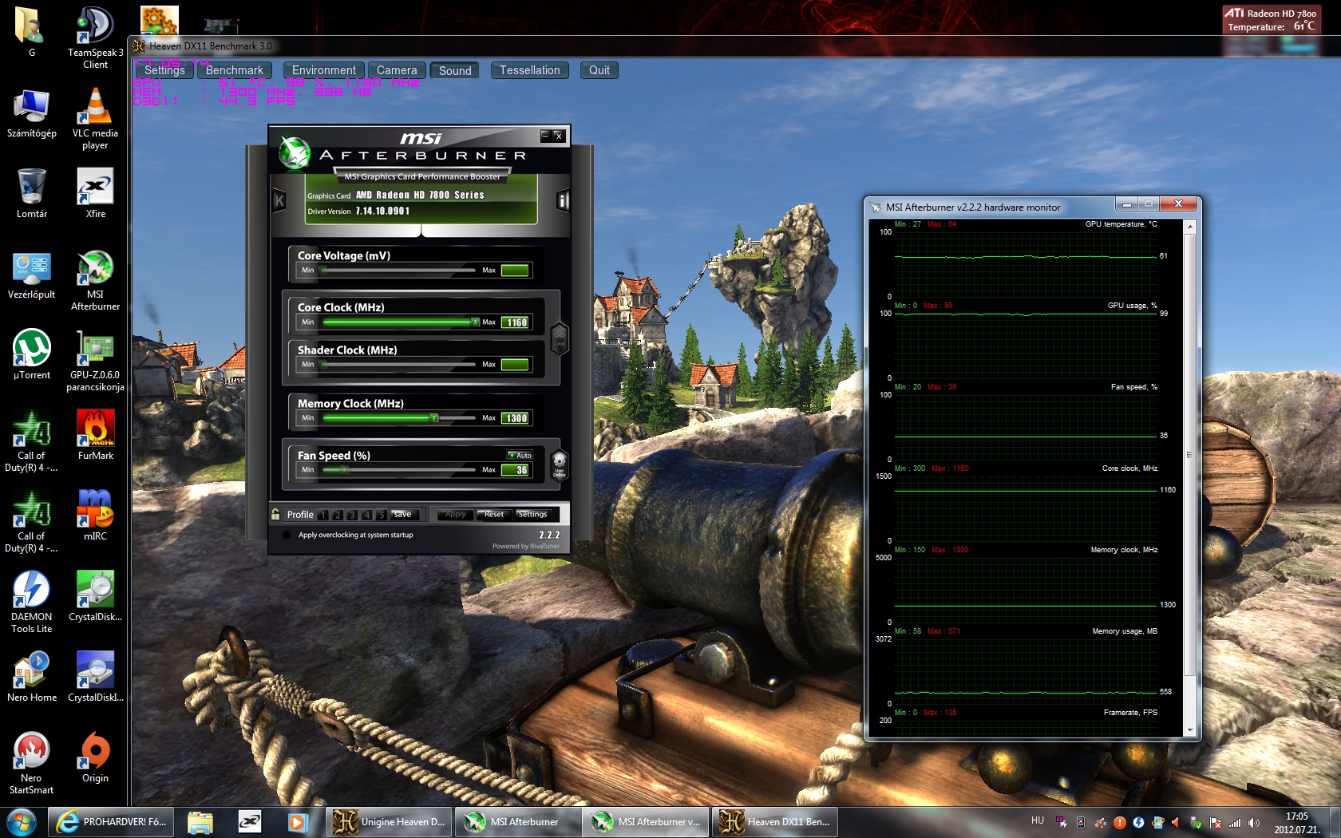
Task: Toggle Apply overclocking at system startup
Action: point(287,535)
